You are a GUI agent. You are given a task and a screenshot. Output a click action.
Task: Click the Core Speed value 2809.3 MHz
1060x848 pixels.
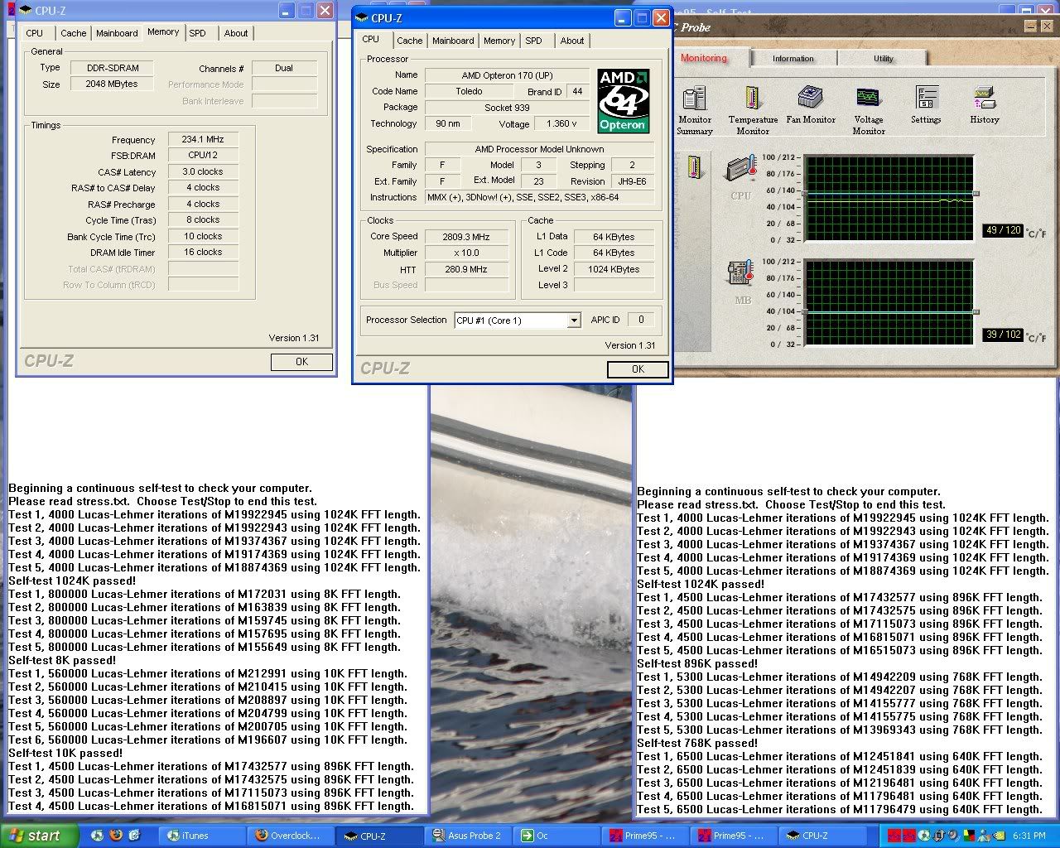[x=465, y=237]
